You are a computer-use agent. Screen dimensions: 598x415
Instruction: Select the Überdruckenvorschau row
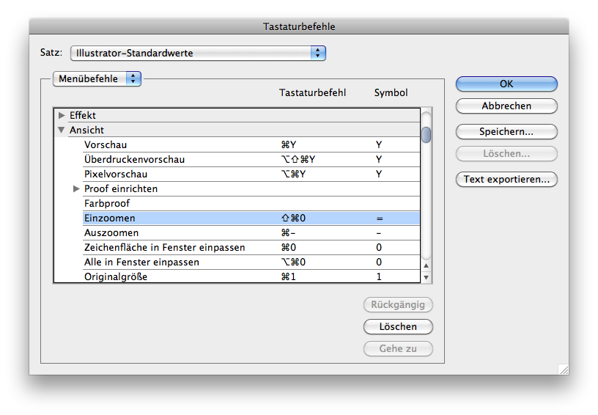pyautogui.click(x=134, y=159)
